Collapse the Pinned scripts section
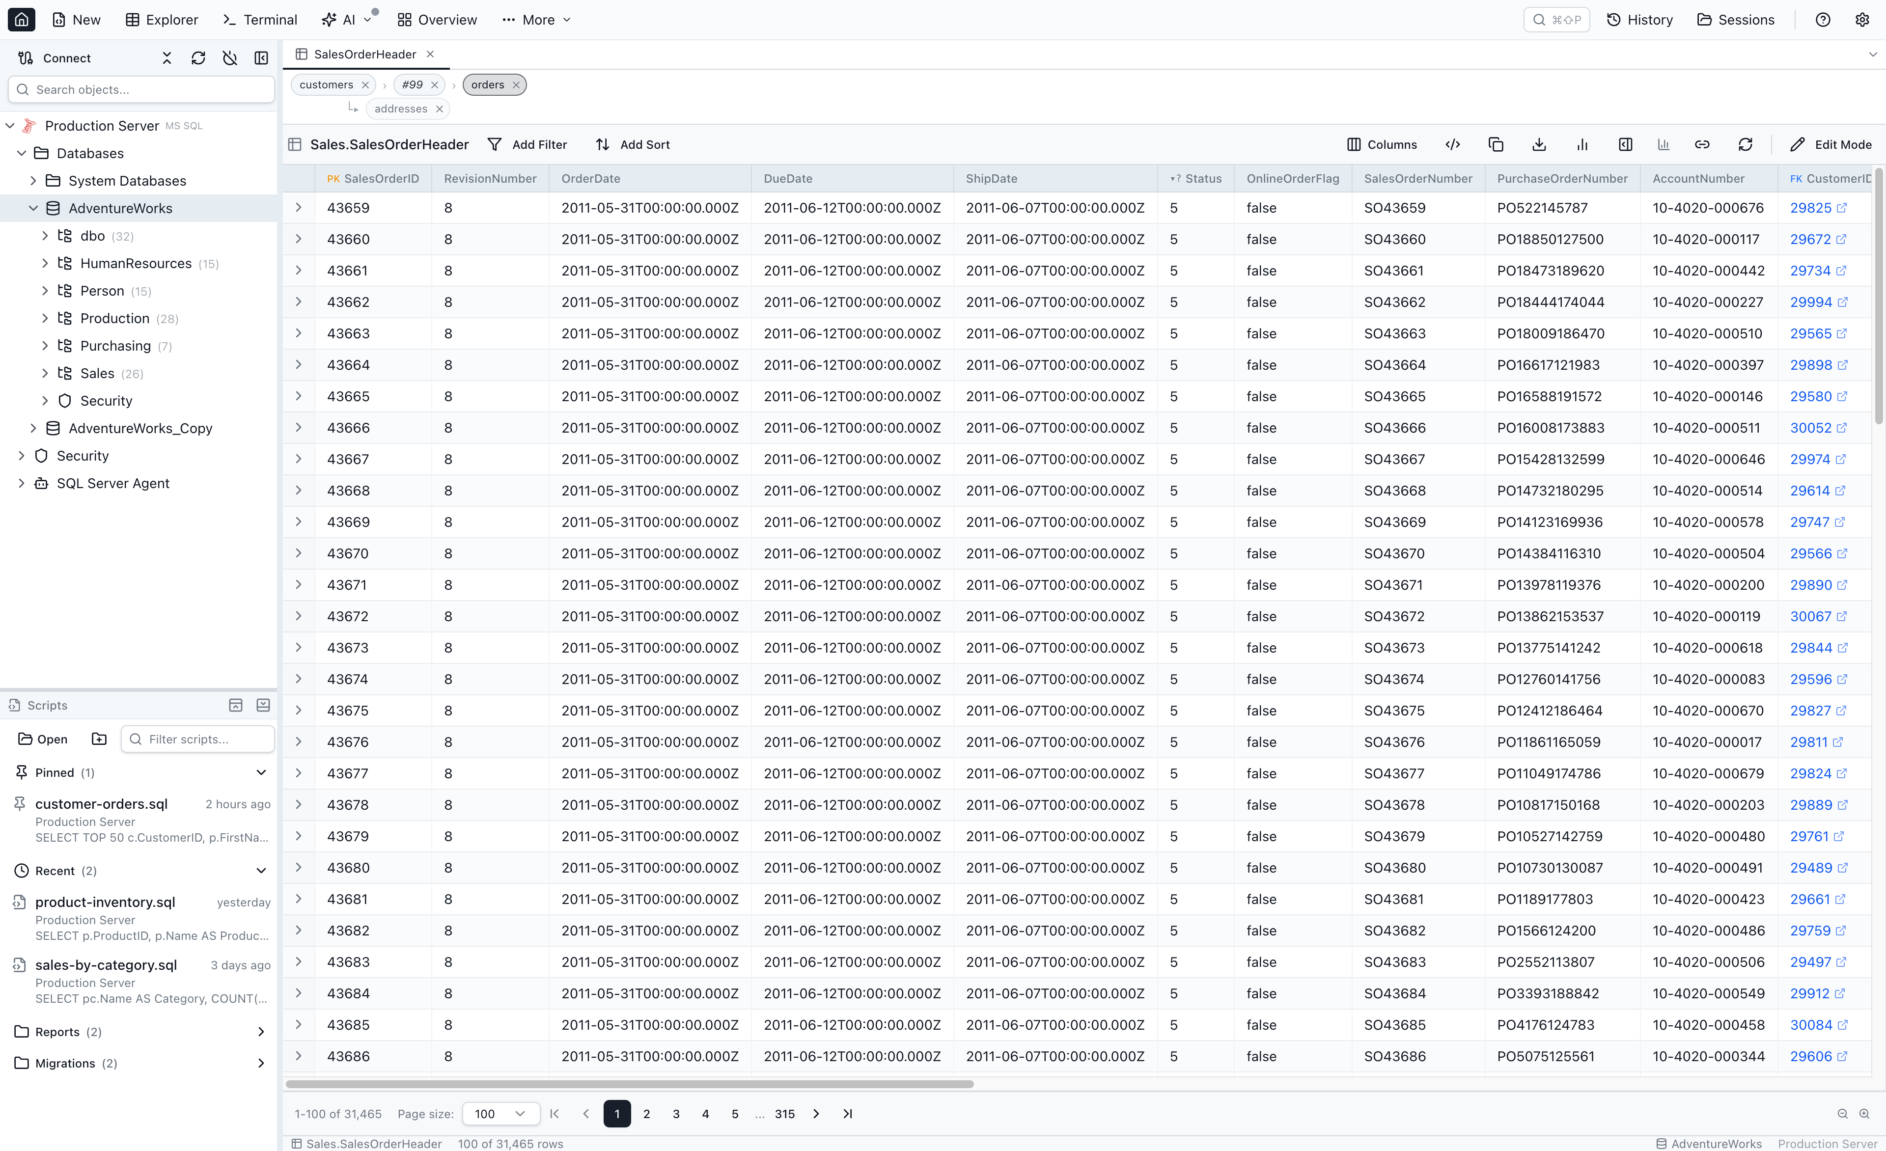This screenshot has width=1886, height=1151. (261, 773)
